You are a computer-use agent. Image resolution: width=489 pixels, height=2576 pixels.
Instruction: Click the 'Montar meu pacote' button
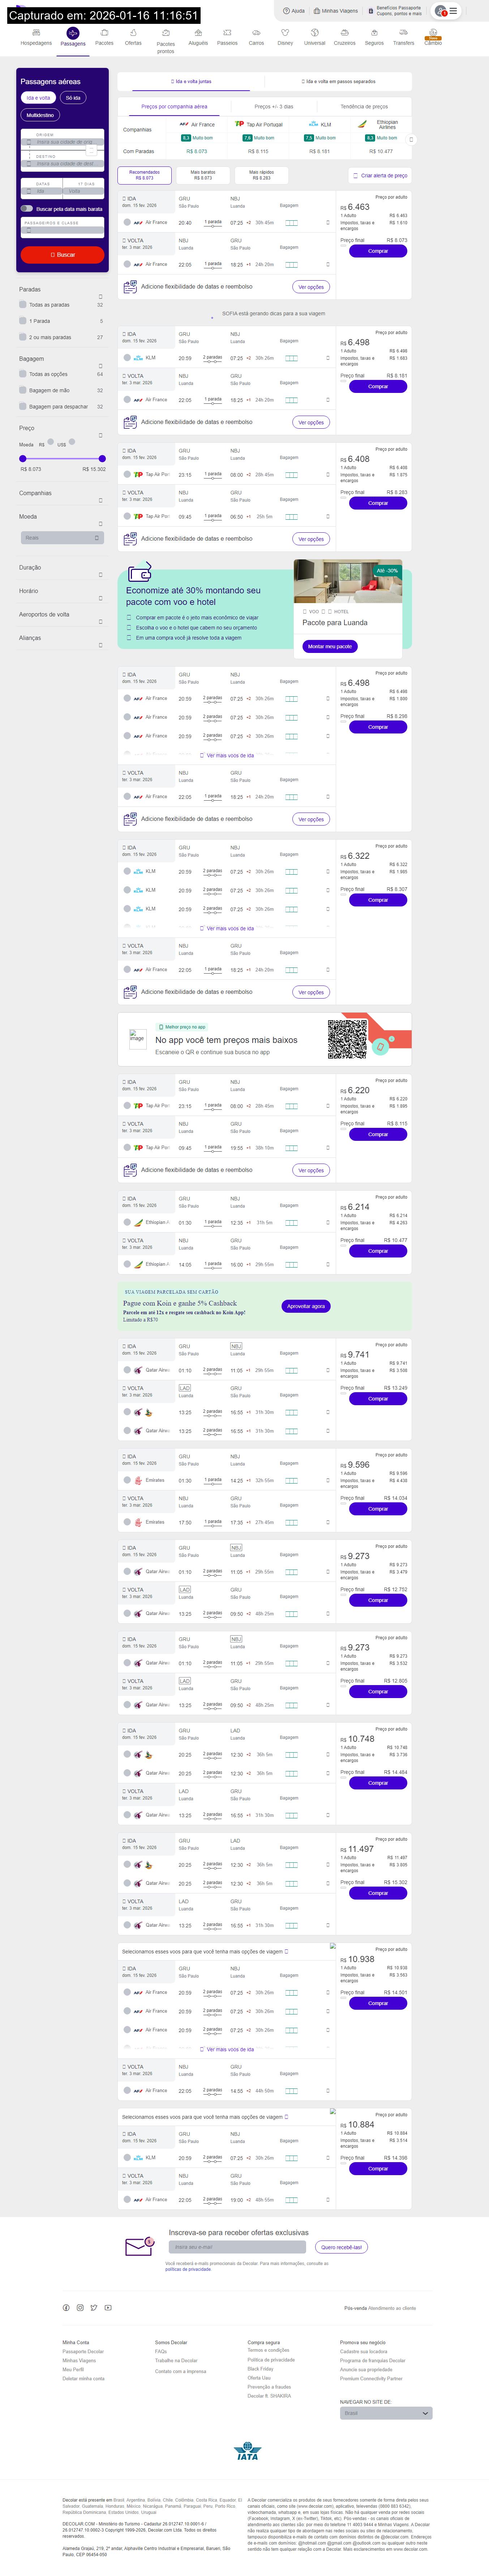click(329, 646)
